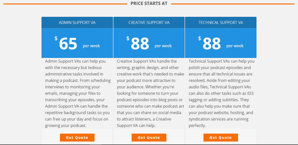
Task: Click dollar sign in Creative Support card
Action: click(128, 38)
